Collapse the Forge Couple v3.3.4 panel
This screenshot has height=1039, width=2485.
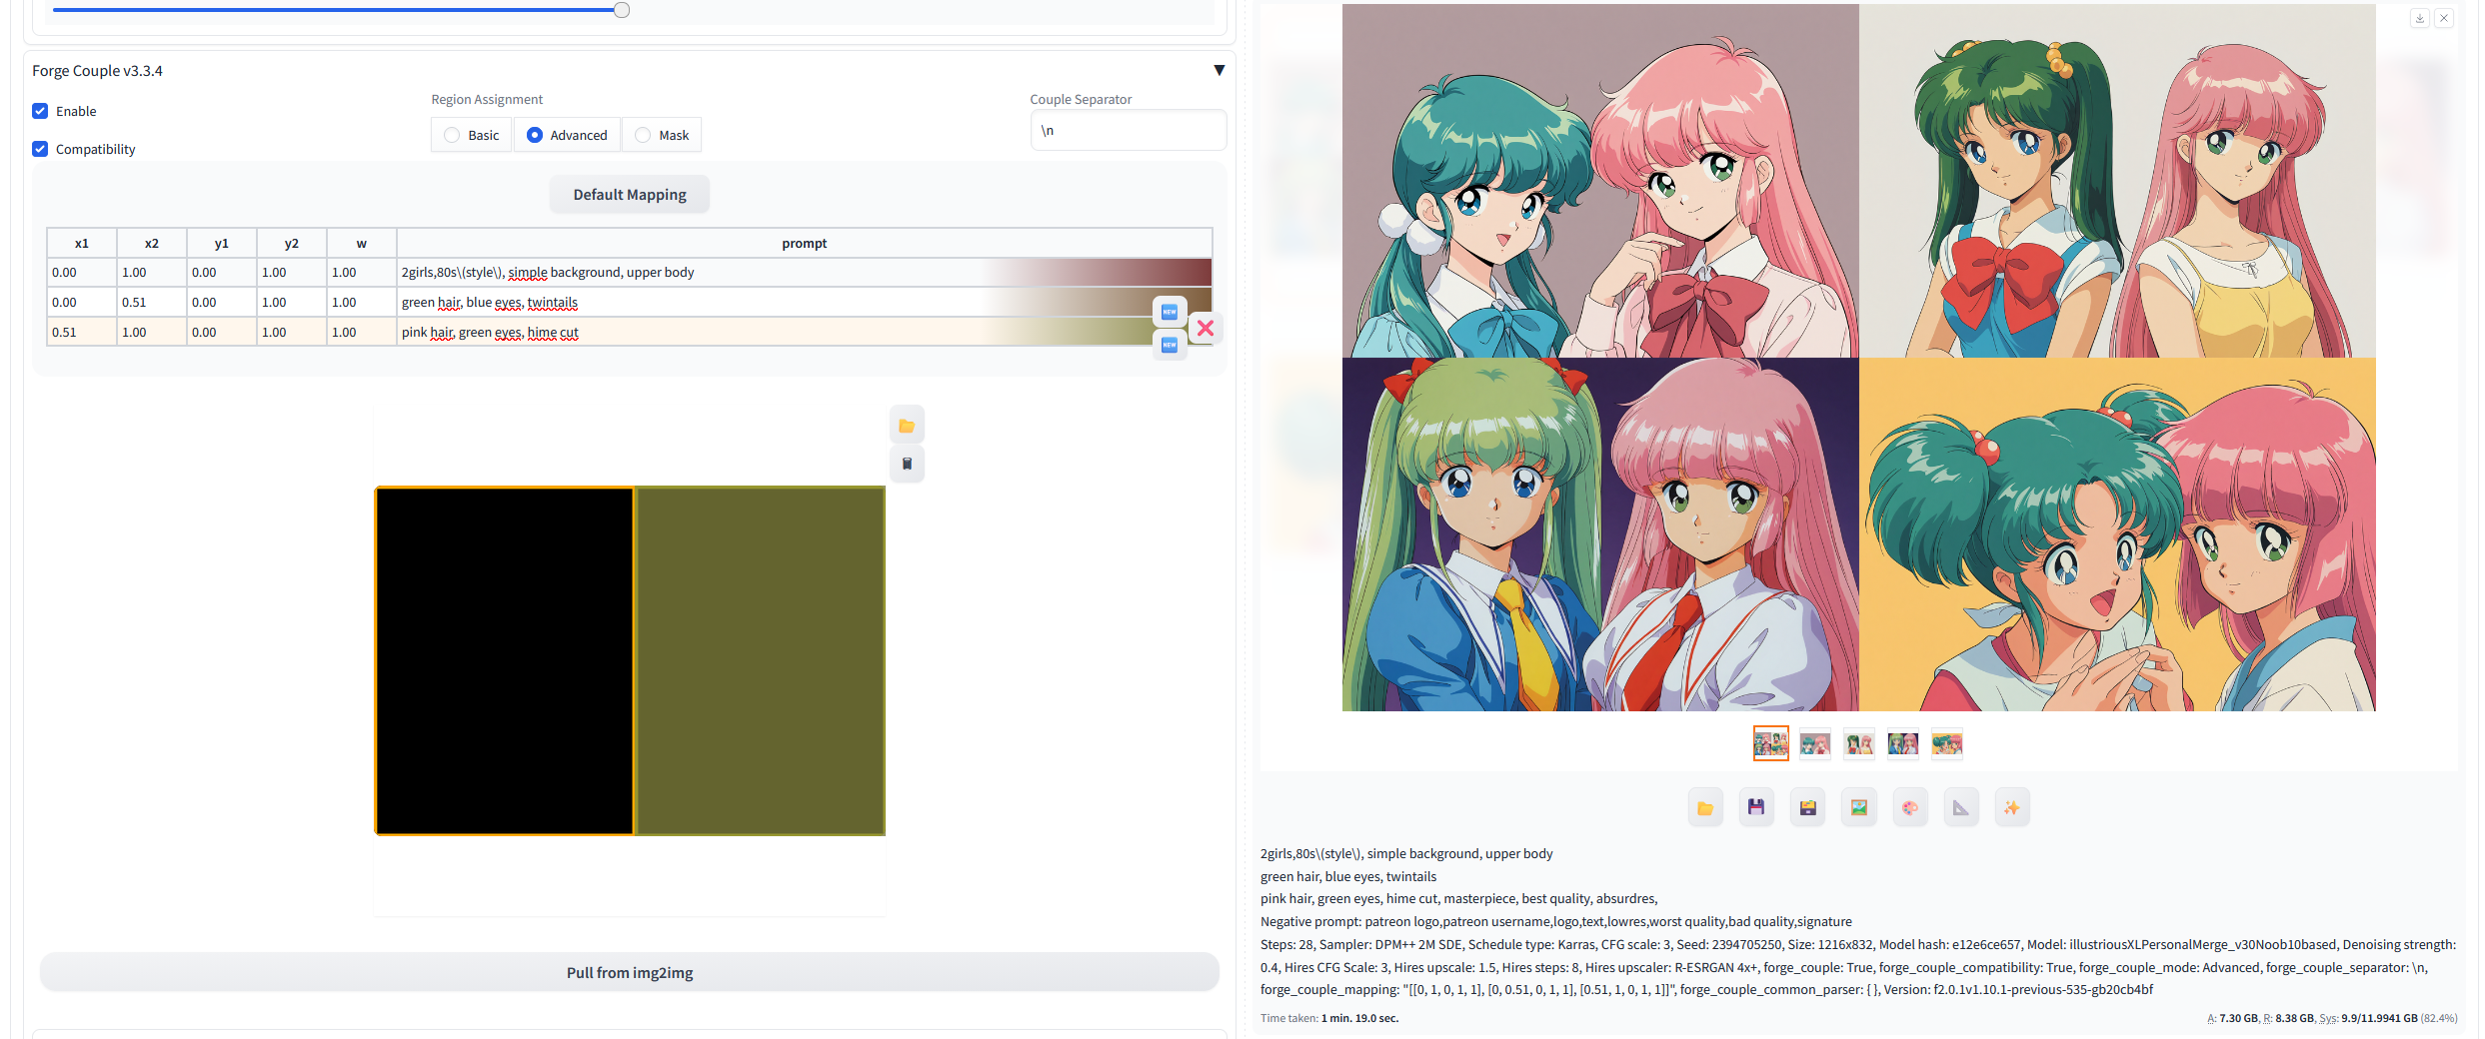(1219, 70)
